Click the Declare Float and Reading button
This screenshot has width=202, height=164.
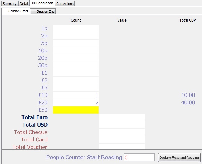[x=179, y=157]
